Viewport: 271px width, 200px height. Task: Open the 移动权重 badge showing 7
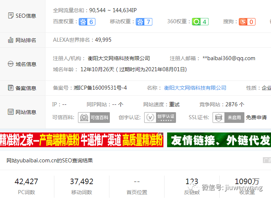pos(144,22)
